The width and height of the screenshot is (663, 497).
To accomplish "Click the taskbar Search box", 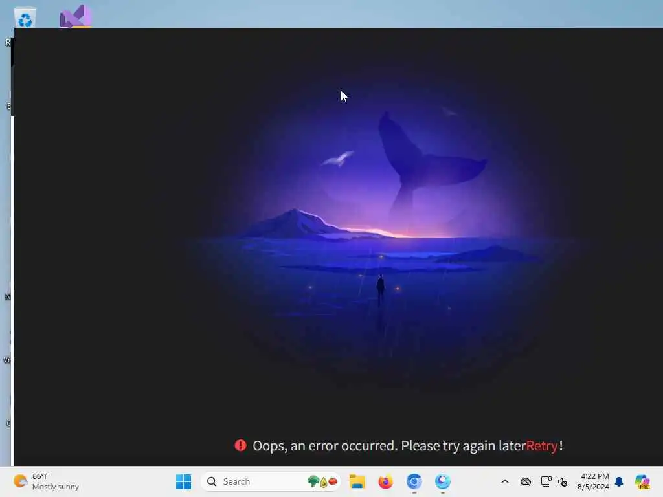I will point(271,481).
